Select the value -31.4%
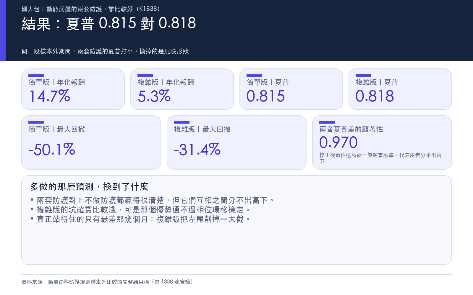Viewport: 473px width, 295px height. pyautogui.click(x=197, y=150)
